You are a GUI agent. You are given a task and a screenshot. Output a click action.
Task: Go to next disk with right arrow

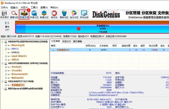click(9, 23)
